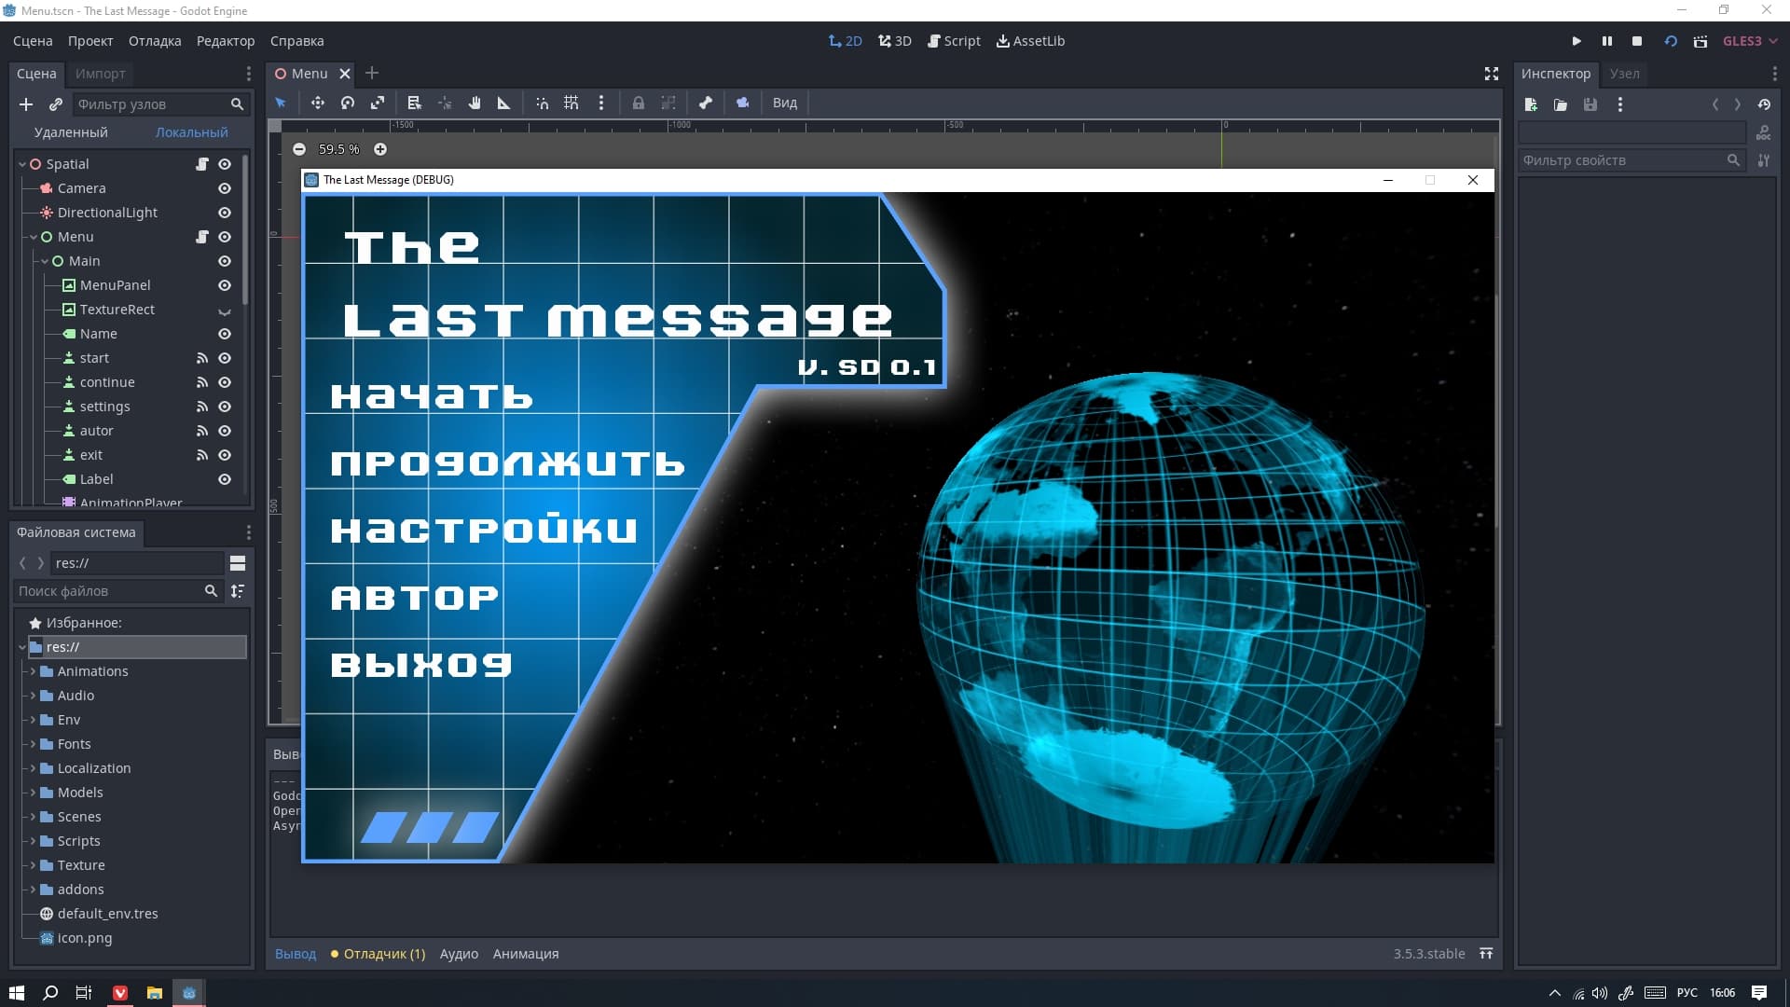Hide the MenuPanel node
1790x1007 pixels.
[225, 285]
